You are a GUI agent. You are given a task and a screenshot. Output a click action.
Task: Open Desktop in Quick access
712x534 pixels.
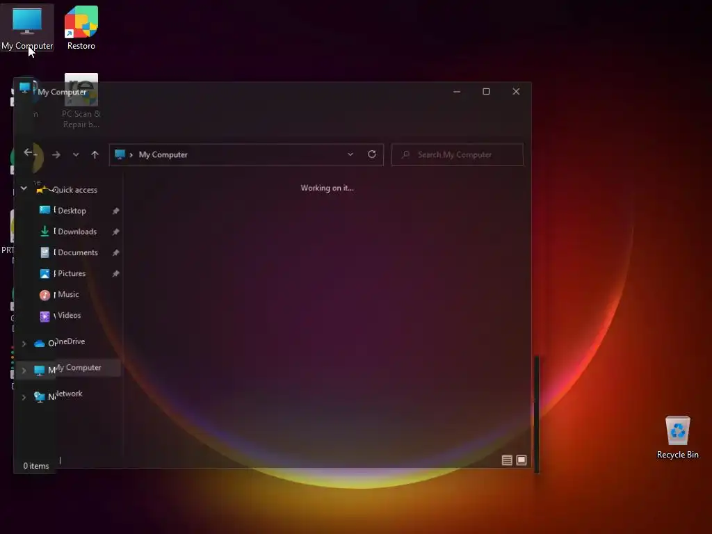click(x=72, y=211)
